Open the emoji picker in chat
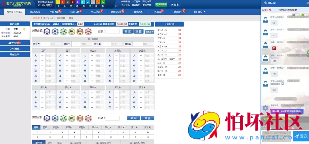The image size is (309, 144). [264, 128]
